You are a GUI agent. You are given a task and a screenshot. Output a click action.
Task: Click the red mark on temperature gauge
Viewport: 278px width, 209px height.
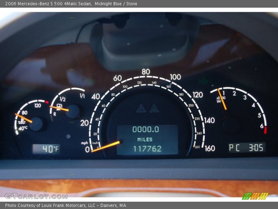[x=47, y=102]
